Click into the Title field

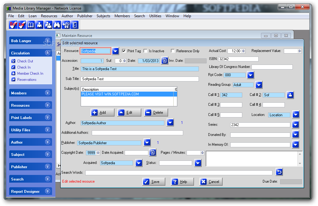click(x=140, y=69)
